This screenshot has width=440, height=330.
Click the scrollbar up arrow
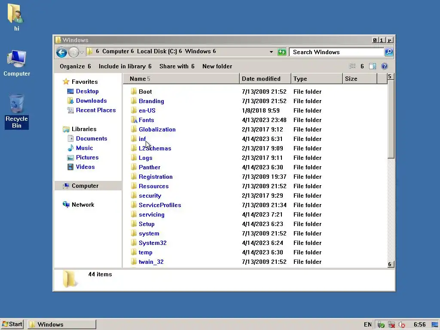click(390, 76)
